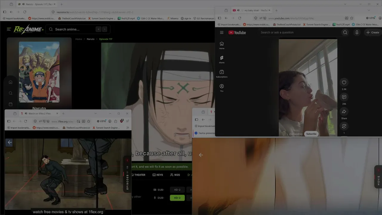Go to YouTube Home in sidebar

click(222, 45)
